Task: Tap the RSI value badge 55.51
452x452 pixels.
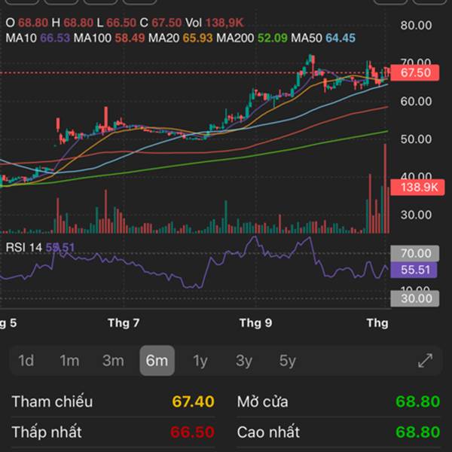Action: coord(414,270)
